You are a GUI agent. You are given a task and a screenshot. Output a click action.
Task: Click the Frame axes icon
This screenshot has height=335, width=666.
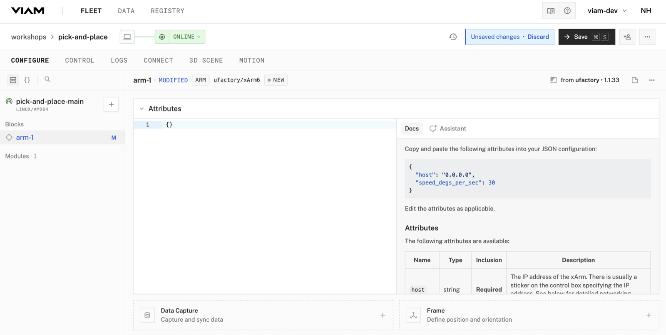pos(413,315)
